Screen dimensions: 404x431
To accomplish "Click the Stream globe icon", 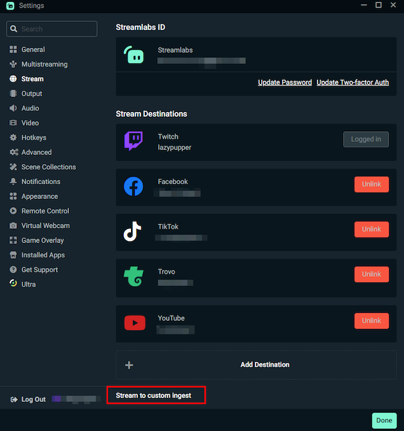I will click(x=13, y=79).
